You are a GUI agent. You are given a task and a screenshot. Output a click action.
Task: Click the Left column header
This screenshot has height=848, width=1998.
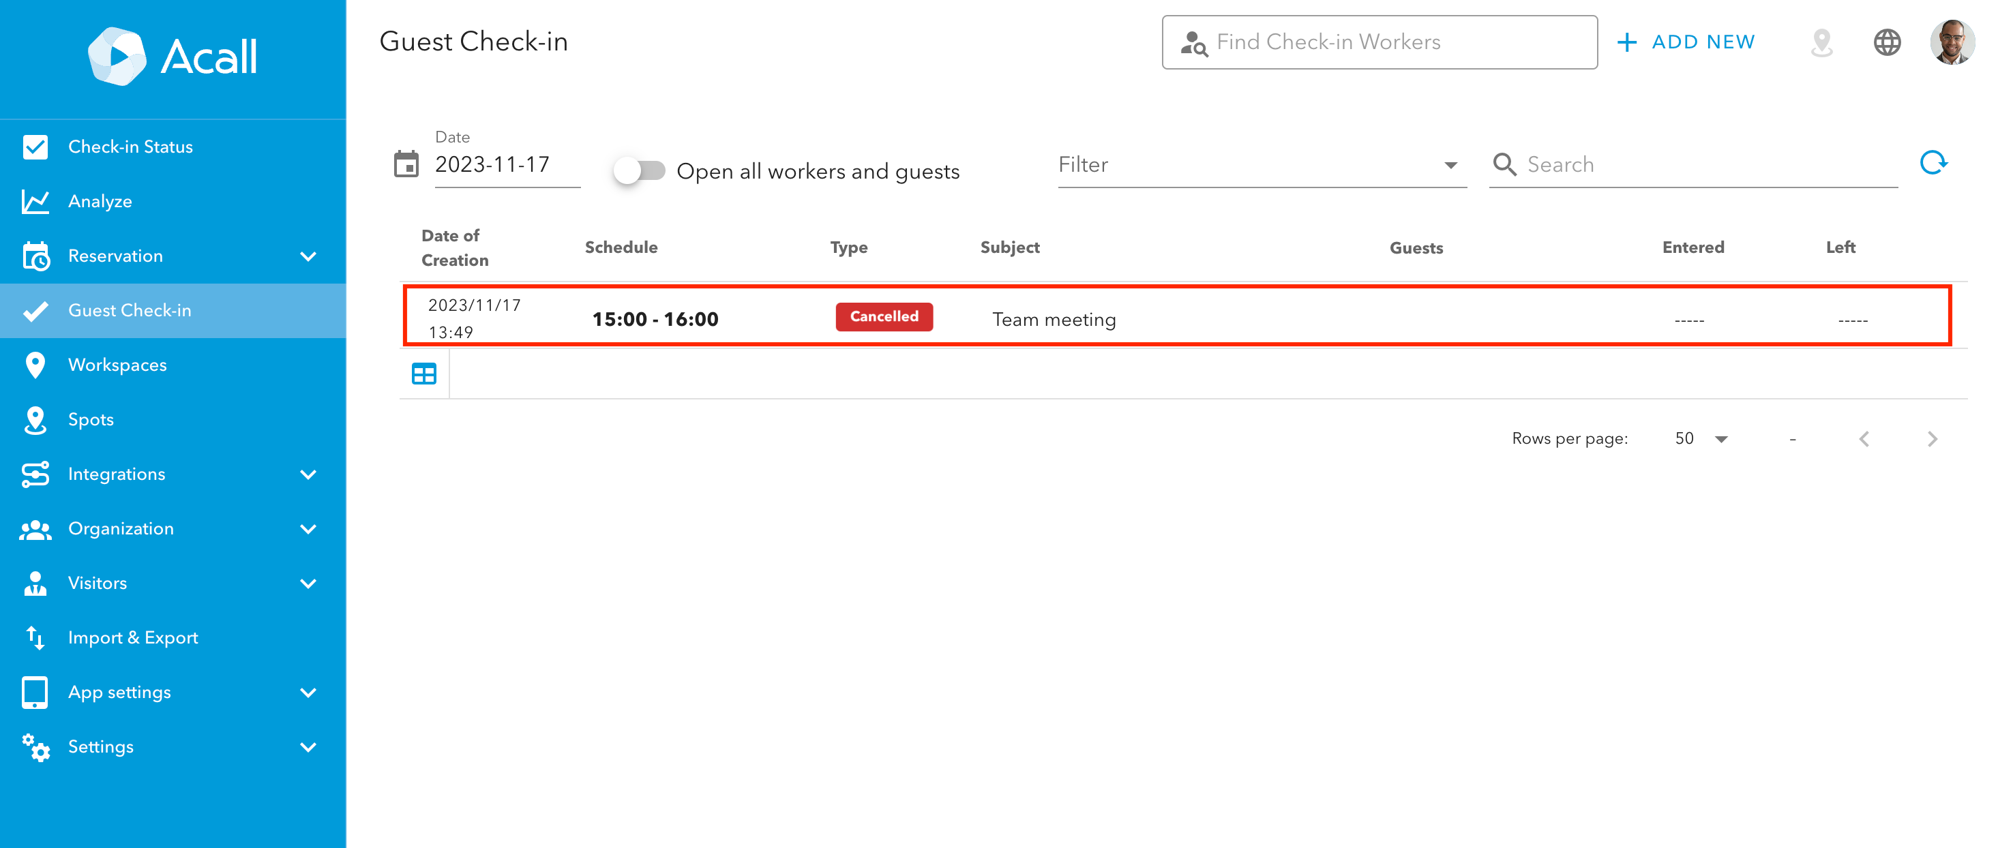(1840, 247)
